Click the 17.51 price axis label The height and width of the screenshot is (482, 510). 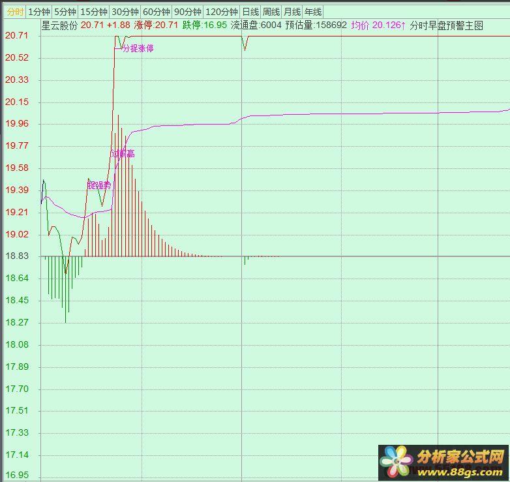(17, 410)
